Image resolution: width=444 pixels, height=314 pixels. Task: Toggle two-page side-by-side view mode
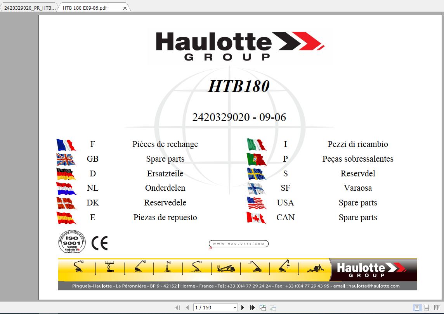(437, 307)
